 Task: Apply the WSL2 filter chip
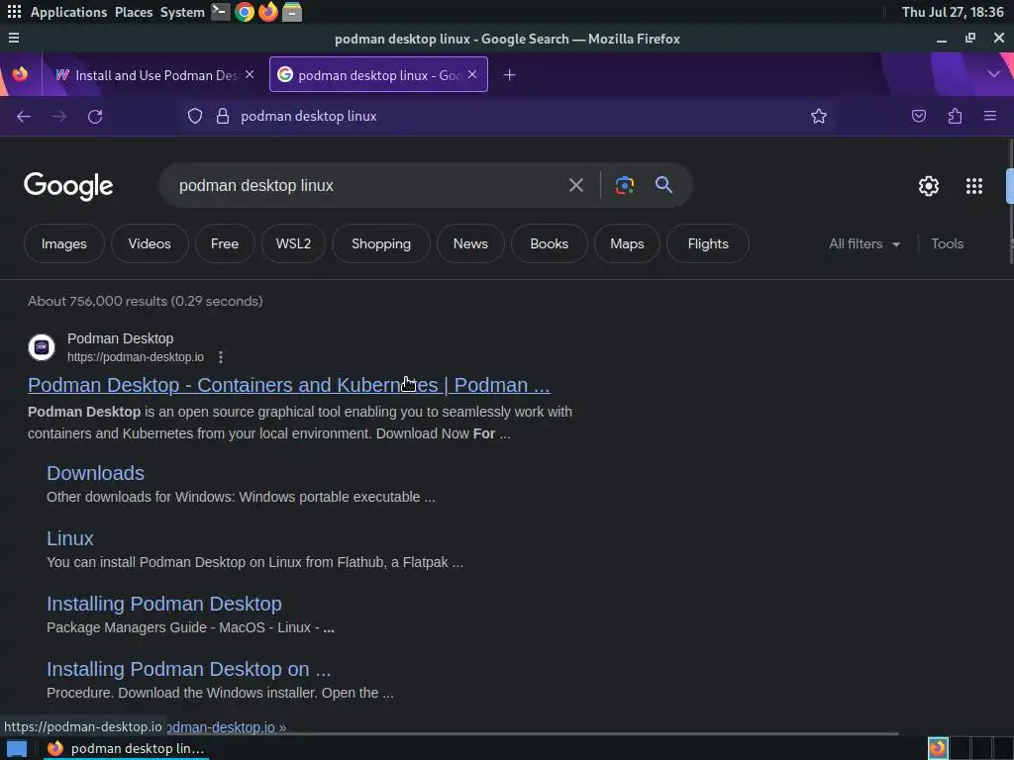click(x=293, y=243)
